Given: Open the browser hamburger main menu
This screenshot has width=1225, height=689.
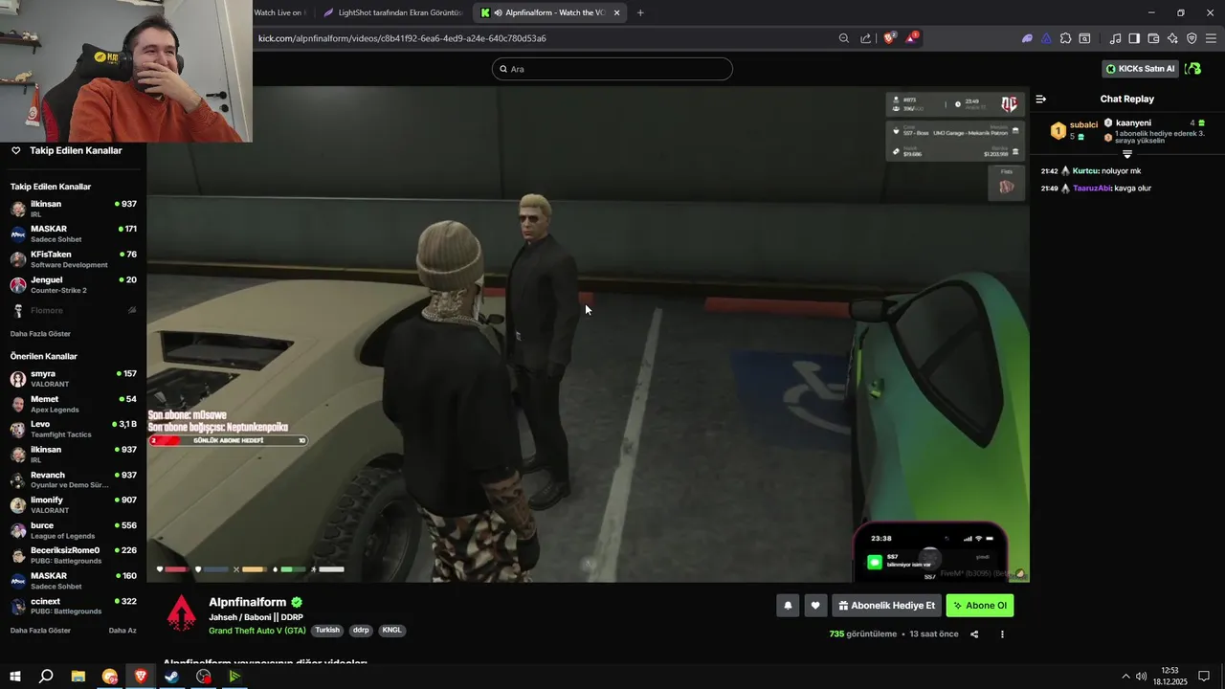Looking at the screenshot, I should coord(1211,38).
